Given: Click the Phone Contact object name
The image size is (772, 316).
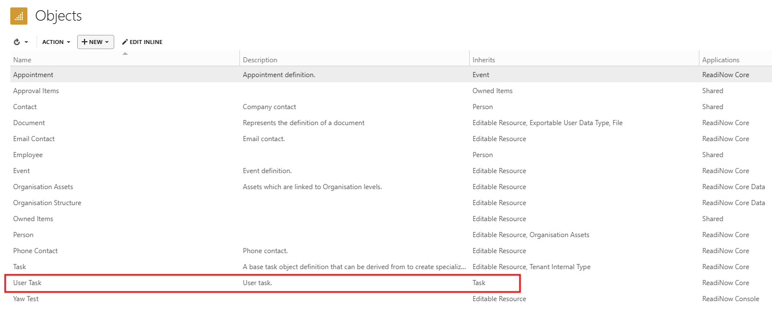Looking at the screenshot, I should coord(35,251).
